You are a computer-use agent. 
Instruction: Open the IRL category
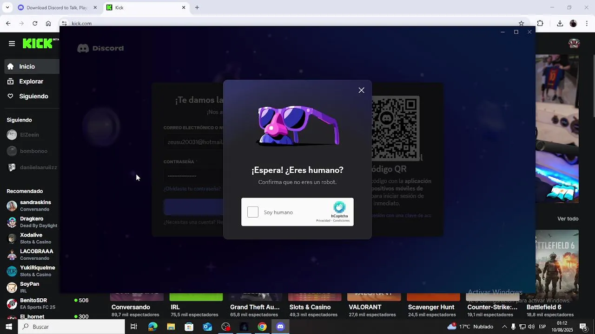pyautogui.click(x=175, y=307)
